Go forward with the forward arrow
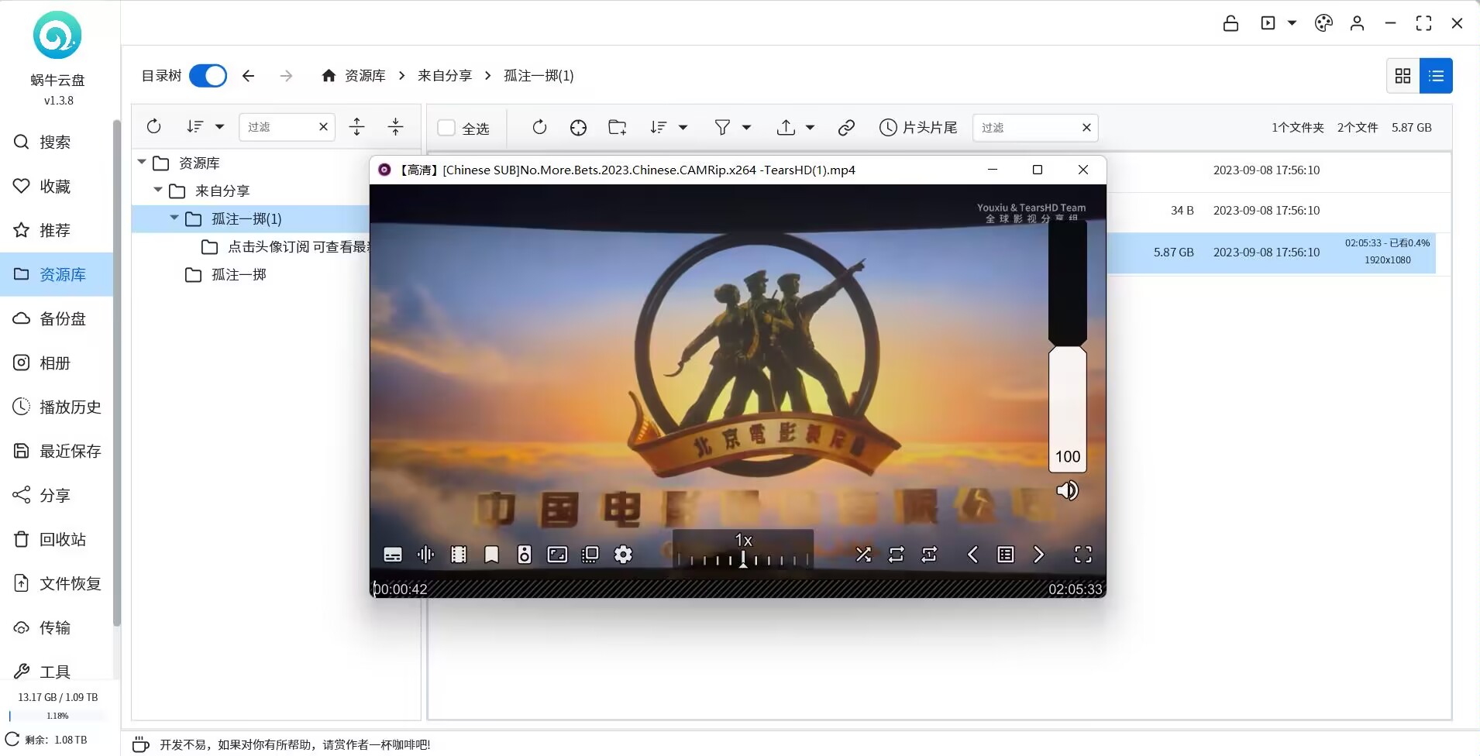1480x756 pixels. [287, 76]
